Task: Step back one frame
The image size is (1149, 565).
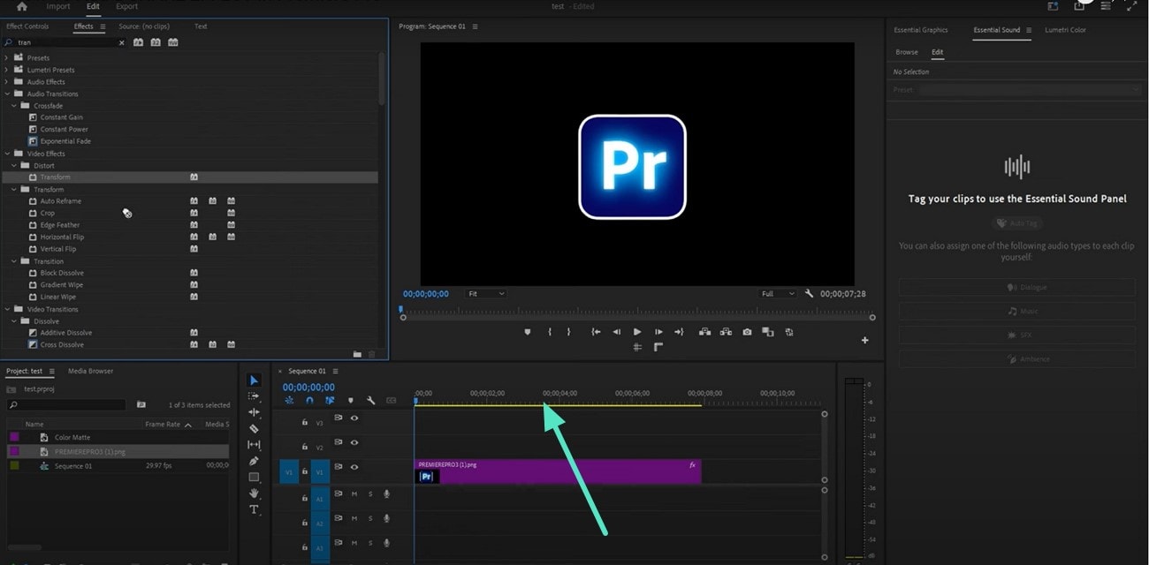Action: point(617,332)
